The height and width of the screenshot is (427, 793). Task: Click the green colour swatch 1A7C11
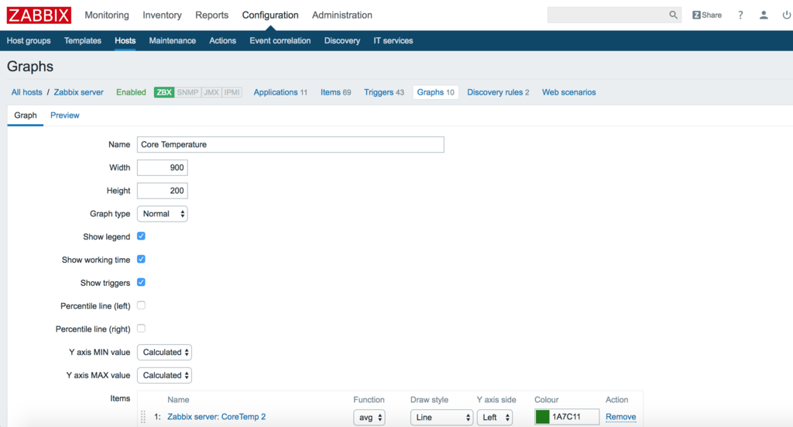tap(542, 417)
